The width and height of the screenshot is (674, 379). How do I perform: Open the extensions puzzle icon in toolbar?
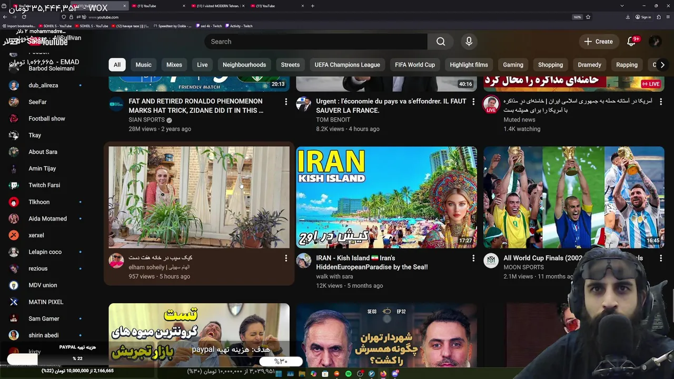point(658,17)
